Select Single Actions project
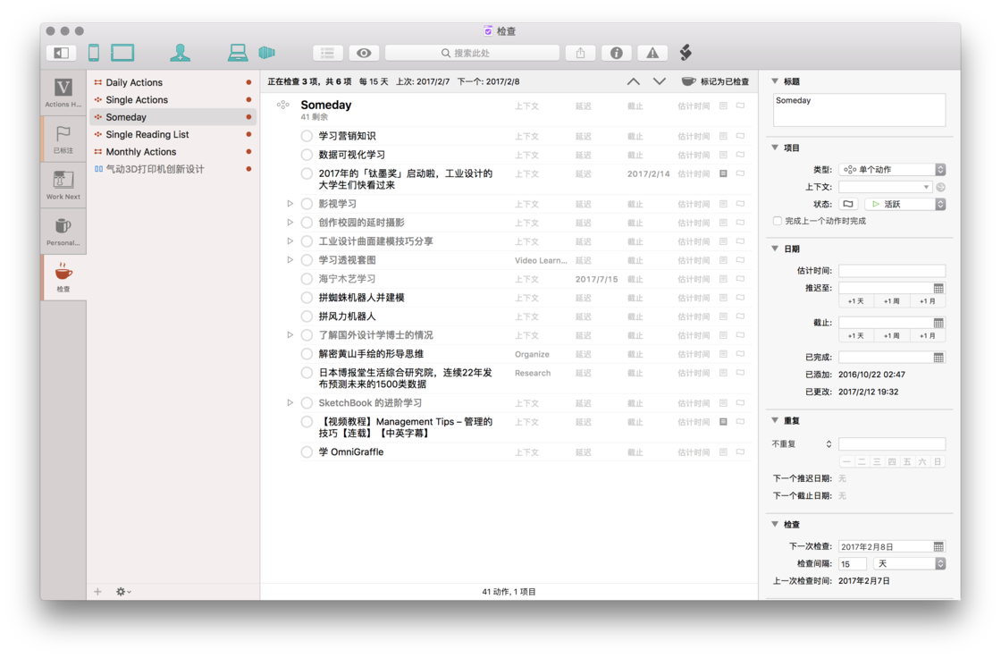The width and height of the screenshot is (1001, 658). tap(172, 99)
